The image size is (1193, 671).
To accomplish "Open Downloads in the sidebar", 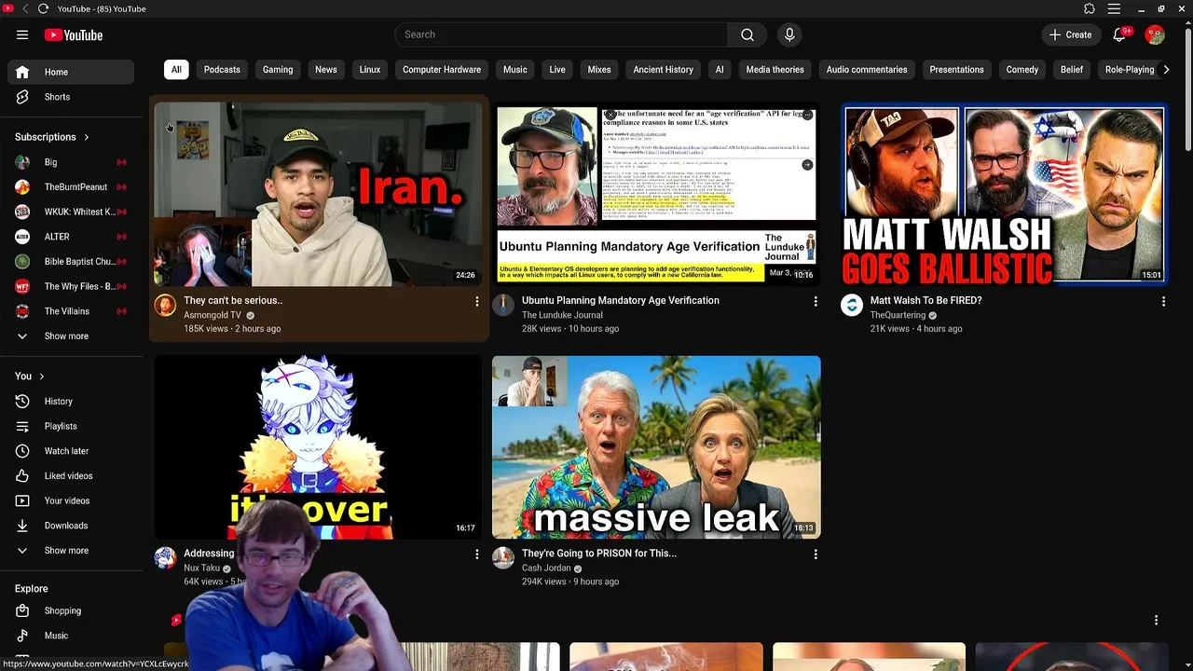I will point(71,526).
